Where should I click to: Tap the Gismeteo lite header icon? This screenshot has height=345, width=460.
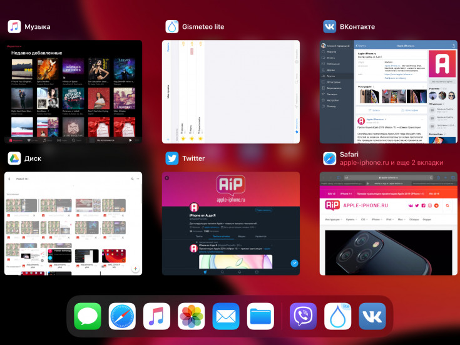pos(172,27)
